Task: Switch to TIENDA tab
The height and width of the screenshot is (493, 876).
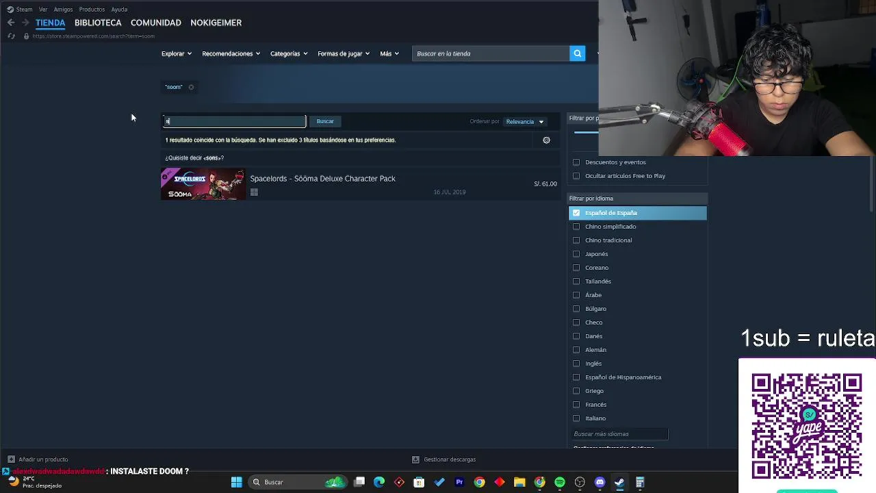Action: 50,23
